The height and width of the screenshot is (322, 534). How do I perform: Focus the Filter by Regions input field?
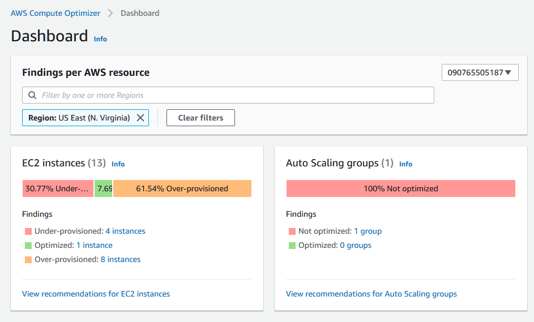232,95
